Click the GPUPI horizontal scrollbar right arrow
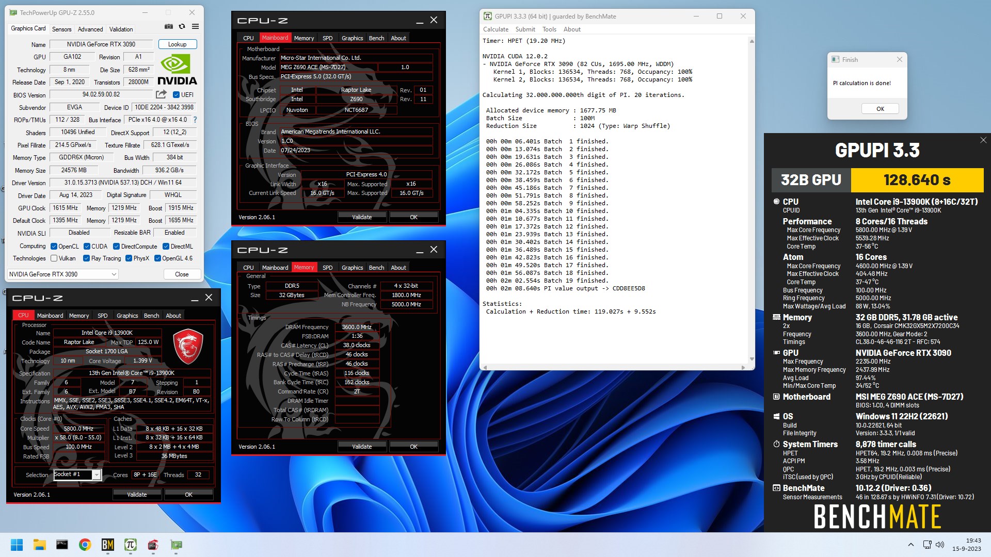Image resolution: width=991 pixels, height=557 pixels. point(743,367)
